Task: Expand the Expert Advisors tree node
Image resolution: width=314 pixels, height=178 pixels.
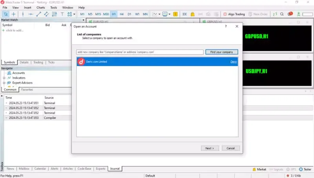Action: point(4,83)
